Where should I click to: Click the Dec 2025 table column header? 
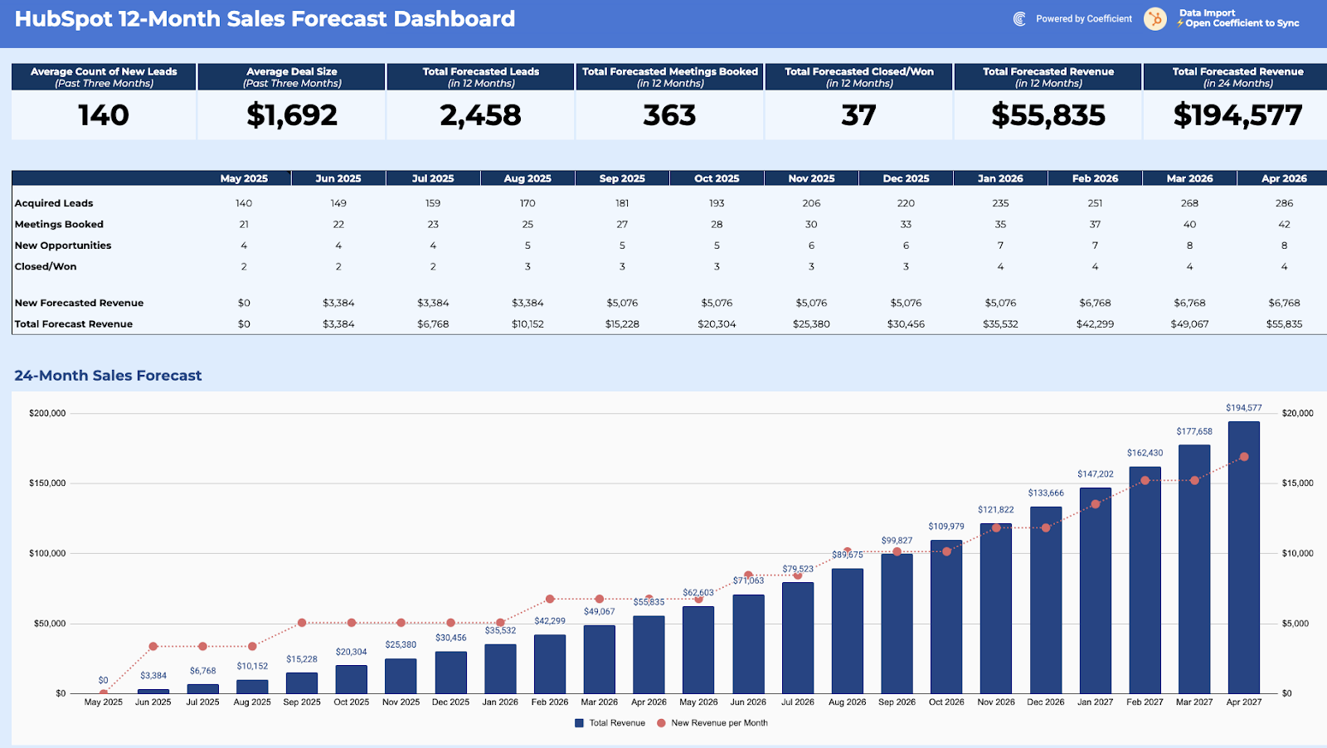point(906,178)
